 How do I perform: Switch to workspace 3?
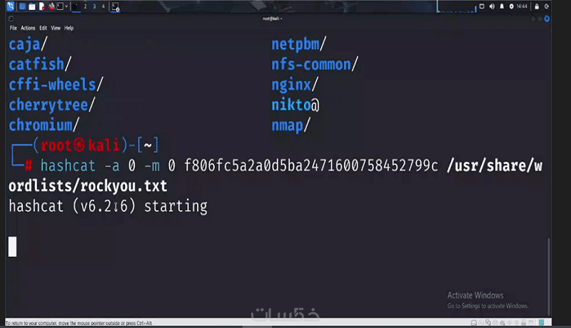[x=94, y=6]
